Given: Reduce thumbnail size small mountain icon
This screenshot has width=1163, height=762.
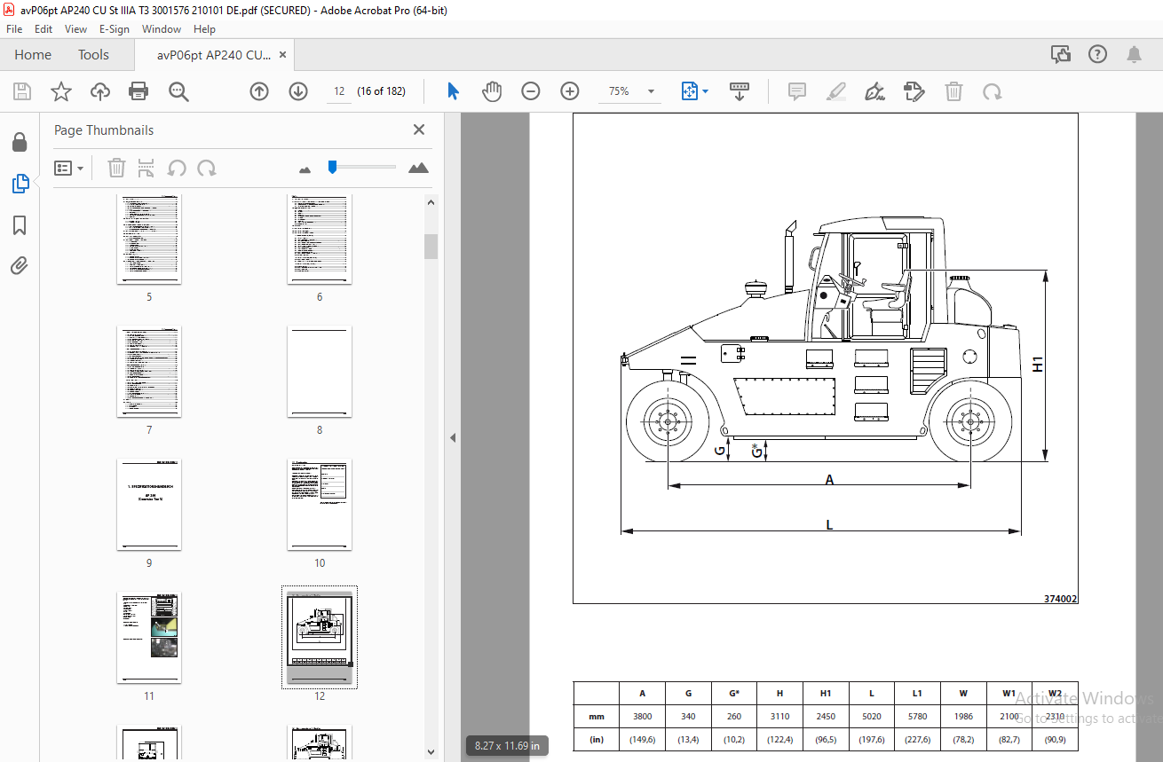Looking at the screenshot, I should (x=305, y=169).
